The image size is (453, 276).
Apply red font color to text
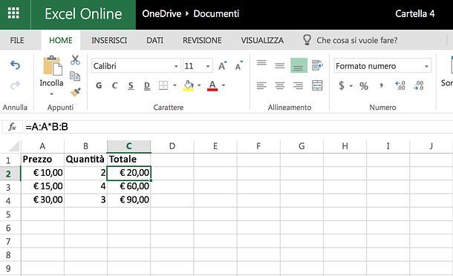(x=212, y=85)
